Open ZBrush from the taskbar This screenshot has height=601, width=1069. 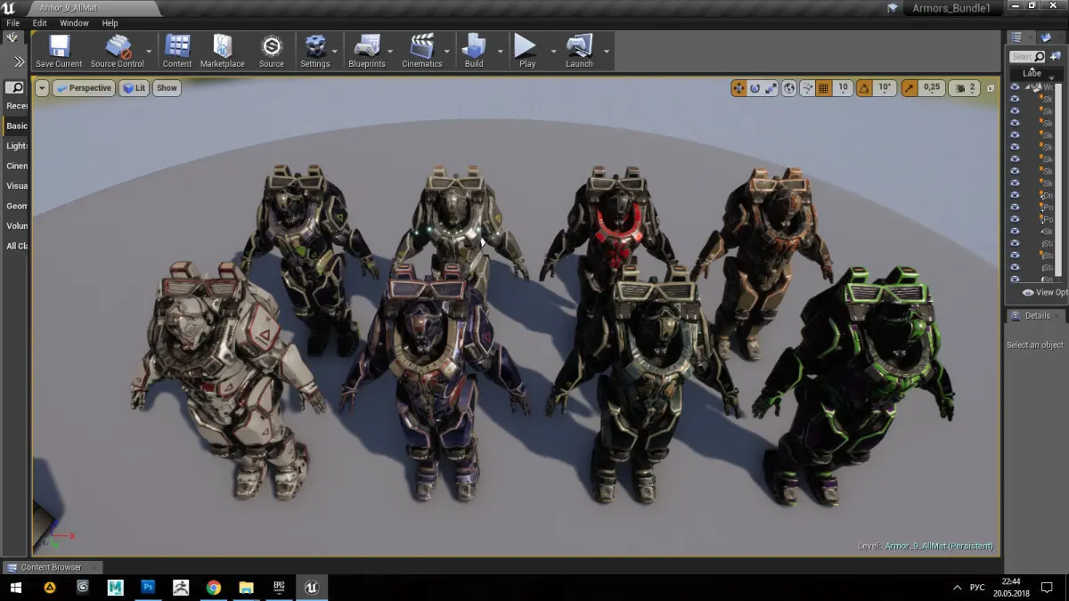[x=181, y=588]
